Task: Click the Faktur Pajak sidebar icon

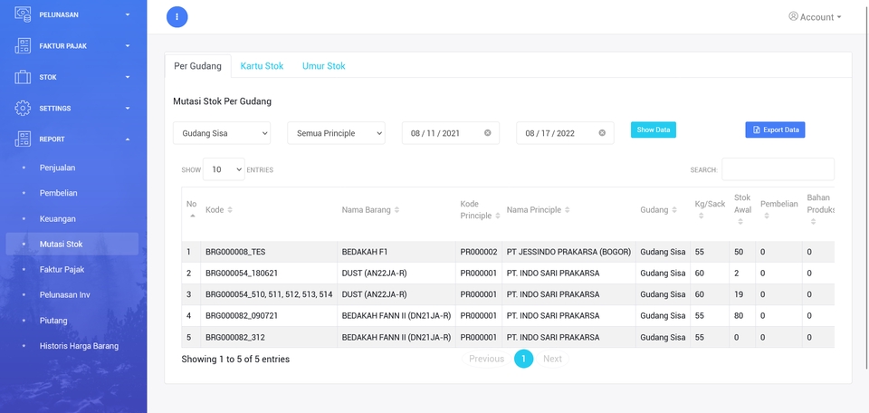Action: (x=23, y=46)
